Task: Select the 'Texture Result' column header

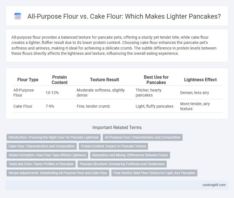Action: [x=104, y=80]
